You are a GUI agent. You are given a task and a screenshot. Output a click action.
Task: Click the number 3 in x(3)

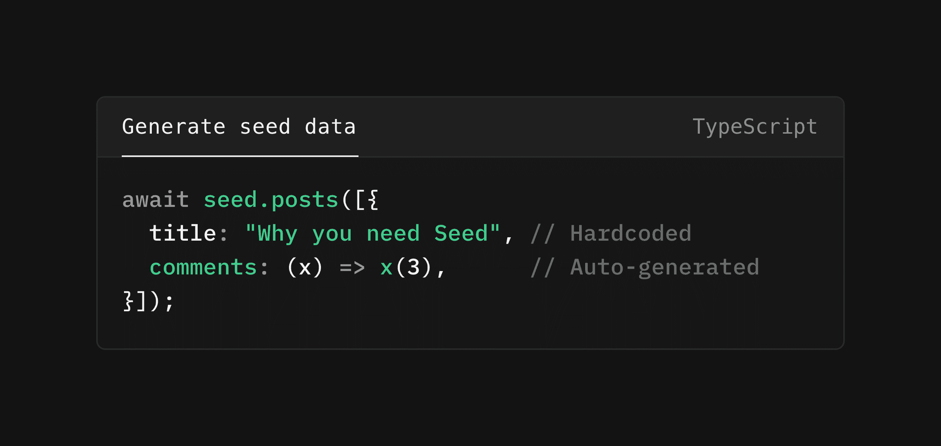(x=413, y=267)
